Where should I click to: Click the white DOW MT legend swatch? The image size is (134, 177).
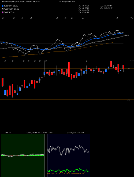coord(3,9)
